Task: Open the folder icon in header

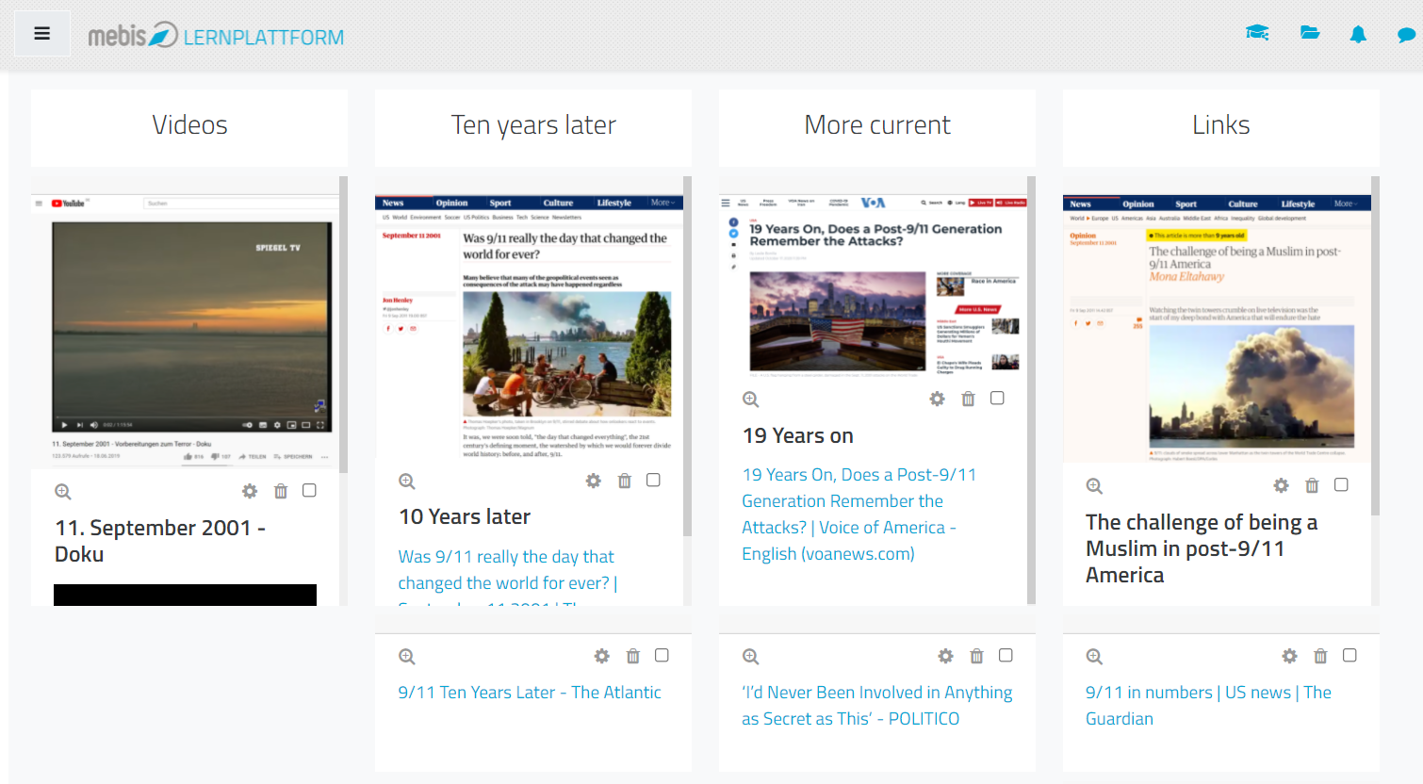Action: [1310, 33]
